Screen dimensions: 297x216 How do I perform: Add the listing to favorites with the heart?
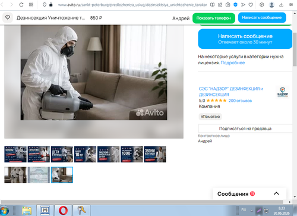[x=8, y=18]
